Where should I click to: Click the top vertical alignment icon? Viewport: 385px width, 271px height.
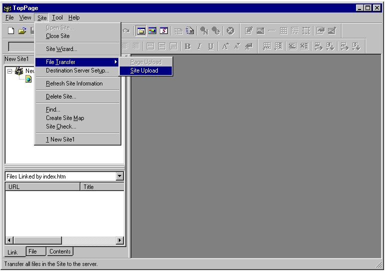(x=150, y=46)
